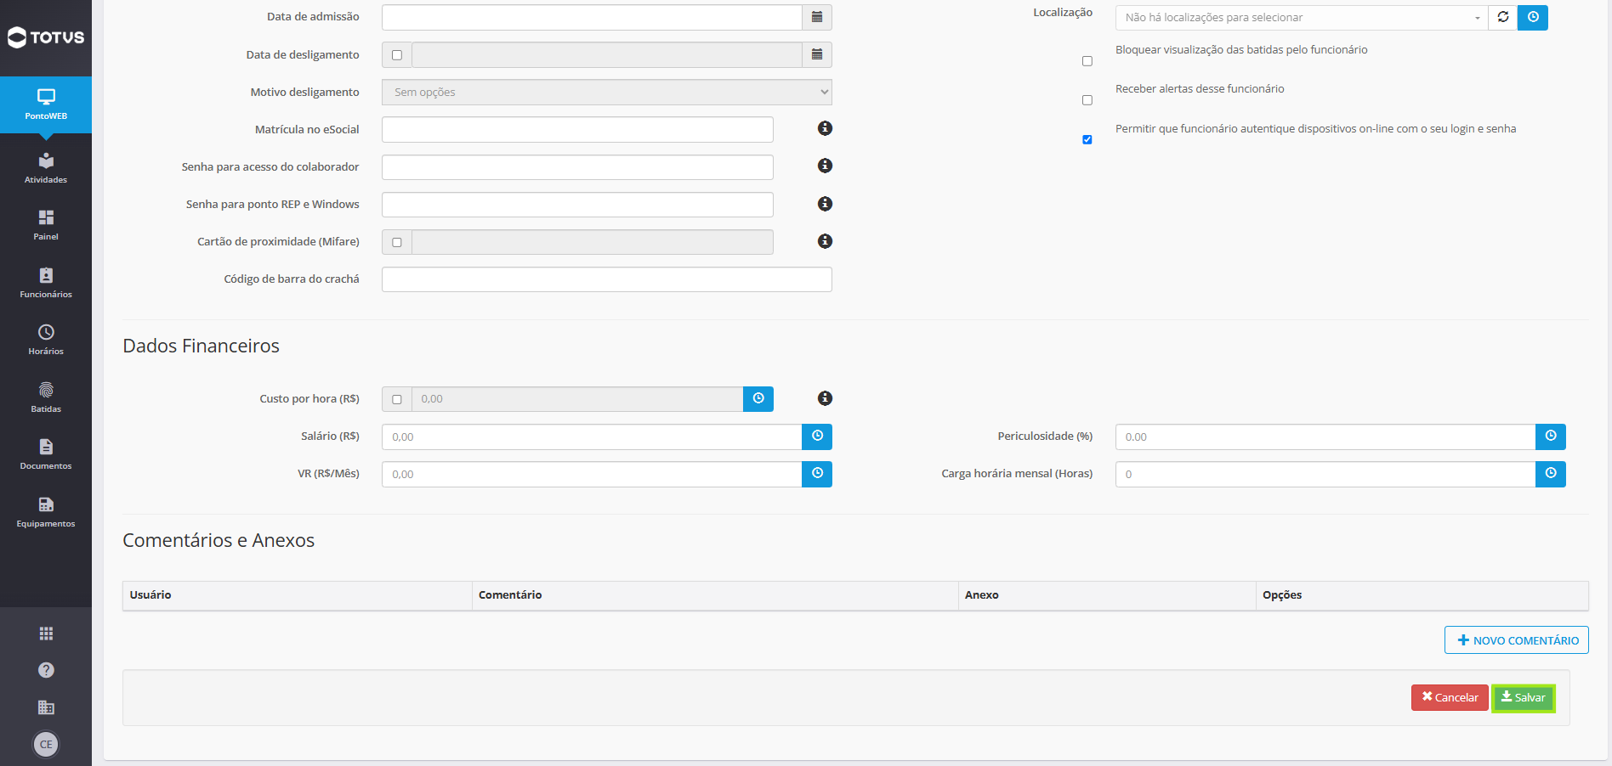Open Batidas fingerprint section

tap(46, 397)
